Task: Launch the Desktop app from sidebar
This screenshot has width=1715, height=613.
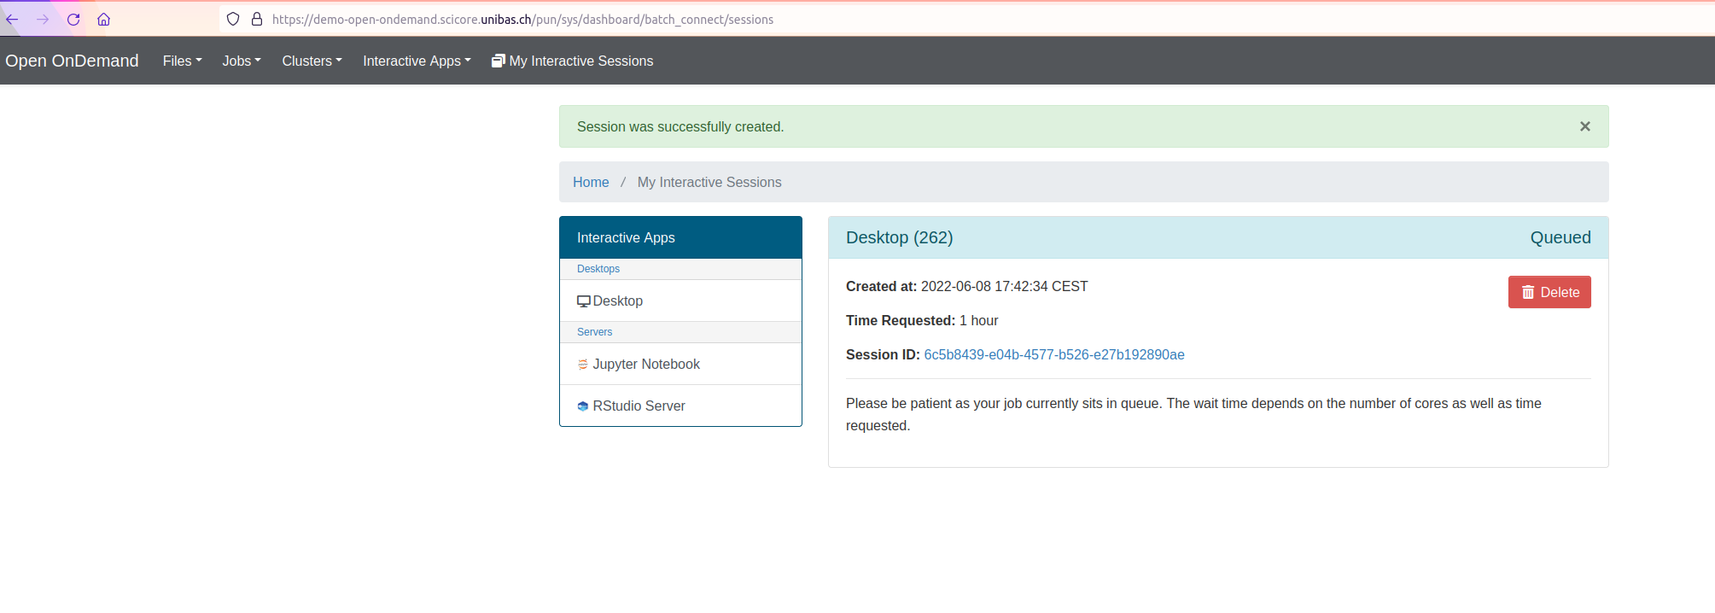Action: pyautogui.click(x=617, y=301)
